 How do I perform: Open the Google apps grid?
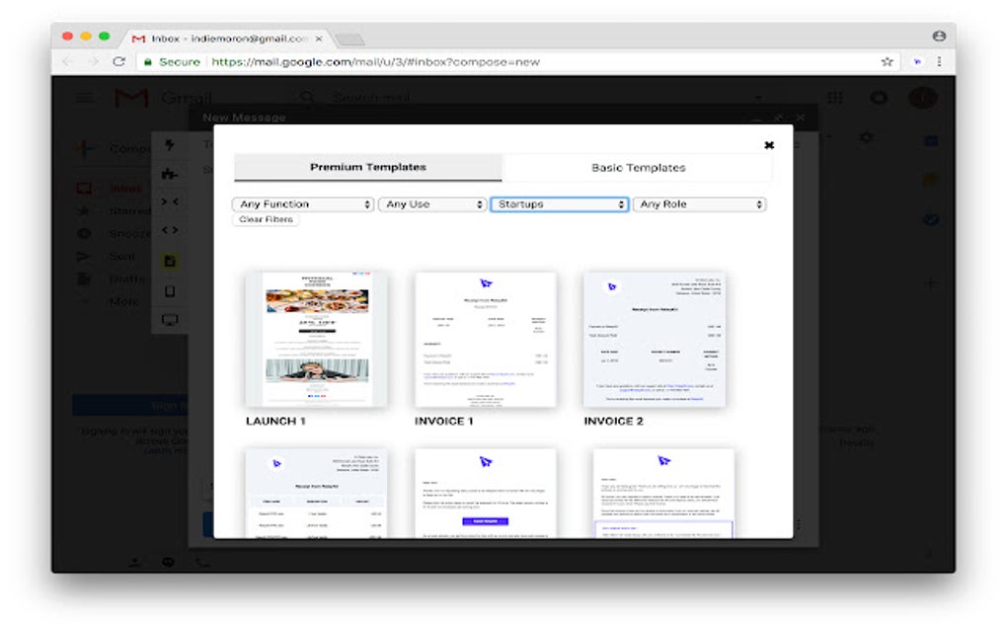click(835, 98)
